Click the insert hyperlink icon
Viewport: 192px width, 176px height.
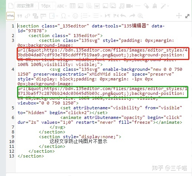(27, 16)
